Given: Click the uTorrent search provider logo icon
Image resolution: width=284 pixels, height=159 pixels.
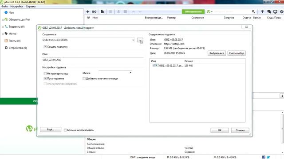Looking at the screenshot, I should point(209,11).
